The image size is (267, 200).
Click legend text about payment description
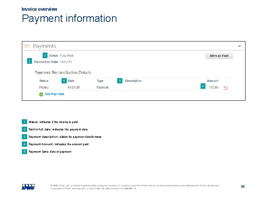click(65, 137)
